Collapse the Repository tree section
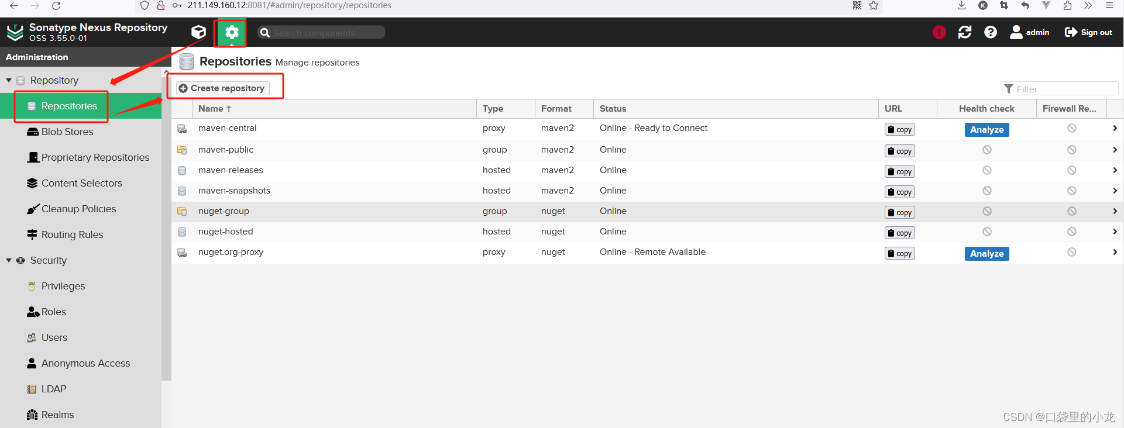This screenshot has height=428, width=1124. tap(9, 80)
